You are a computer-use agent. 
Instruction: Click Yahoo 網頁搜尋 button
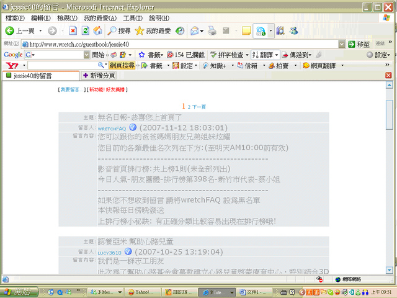pyautogui.click(x=122, y=66)
